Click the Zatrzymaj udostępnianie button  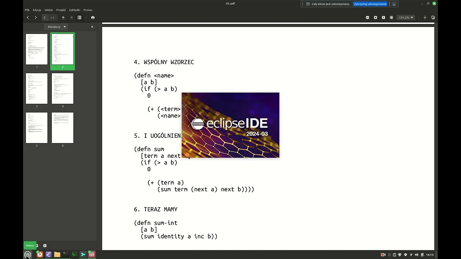[x=370, y=4]
